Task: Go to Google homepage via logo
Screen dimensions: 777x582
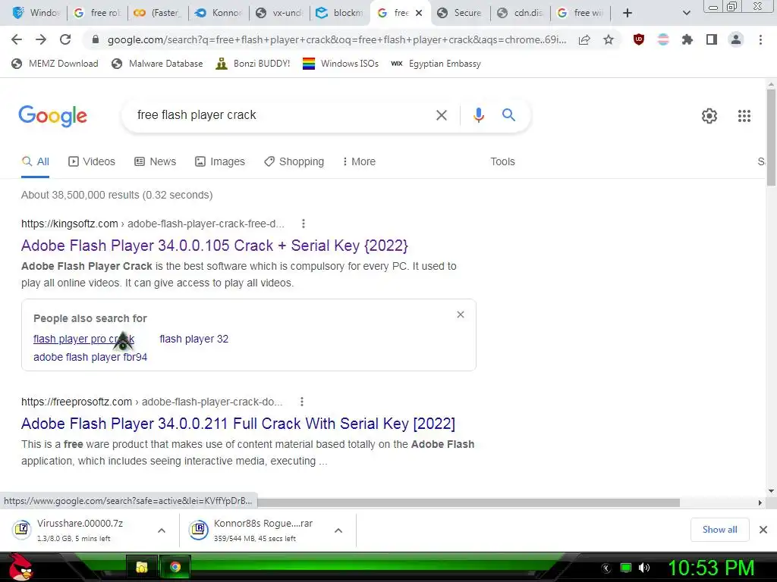Action: click(52, 116)
